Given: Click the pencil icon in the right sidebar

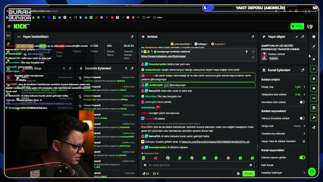Looking at the screenshot, I should pyautogui.click(x=314, y=47).
